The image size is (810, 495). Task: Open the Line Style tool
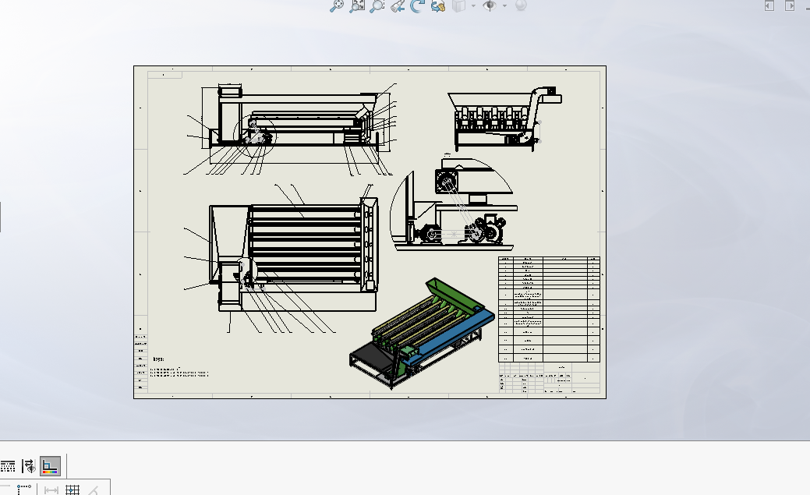pos(7,467)
